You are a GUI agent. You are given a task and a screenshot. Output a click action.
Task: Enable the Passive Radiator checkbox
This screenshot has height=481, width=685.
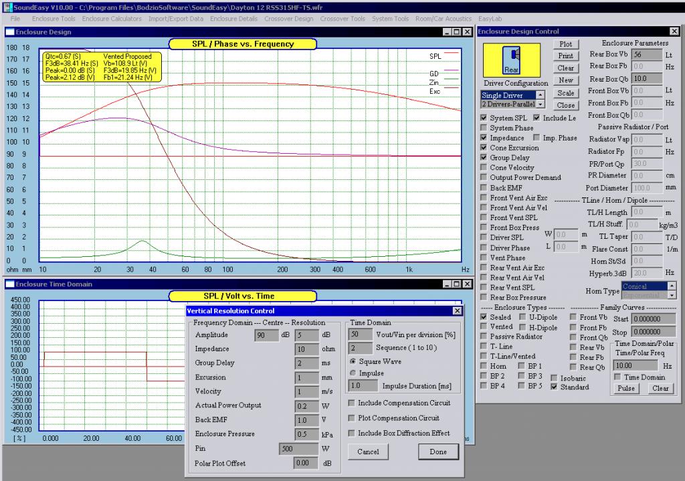pos(484,336)
